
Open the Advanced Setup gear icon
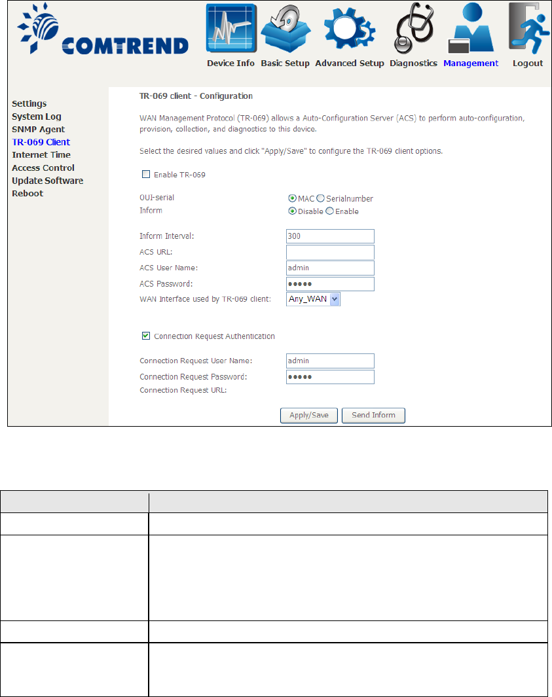350,28
